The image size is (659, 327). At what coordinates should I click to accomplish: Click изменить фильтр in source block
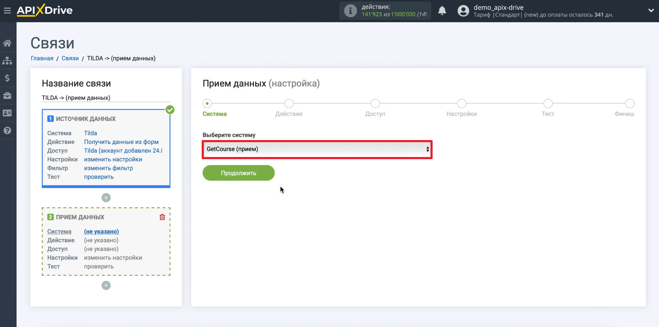pos(109,168)
